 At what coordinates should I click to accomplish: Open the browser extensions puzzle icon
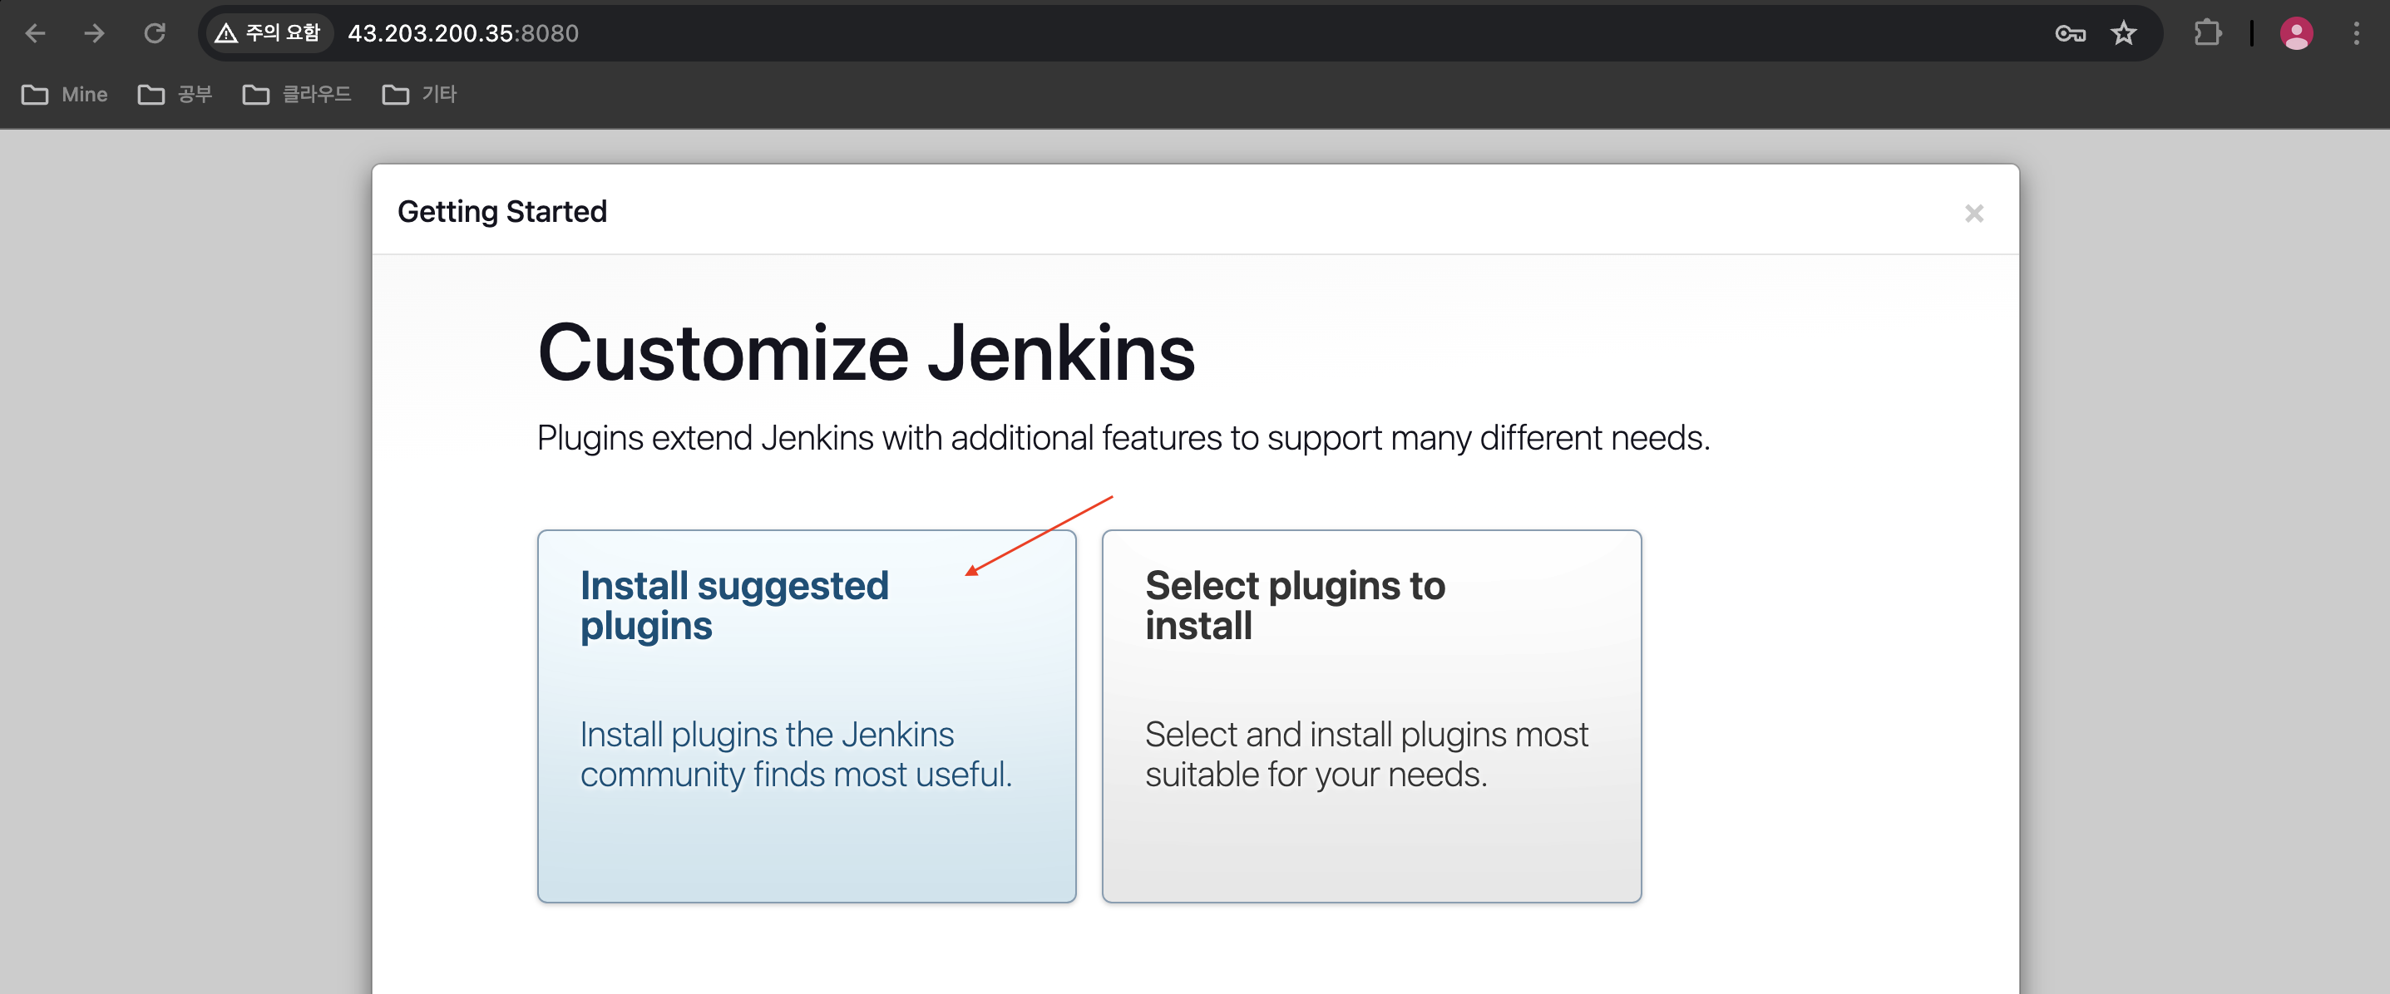coord(2207,33)
